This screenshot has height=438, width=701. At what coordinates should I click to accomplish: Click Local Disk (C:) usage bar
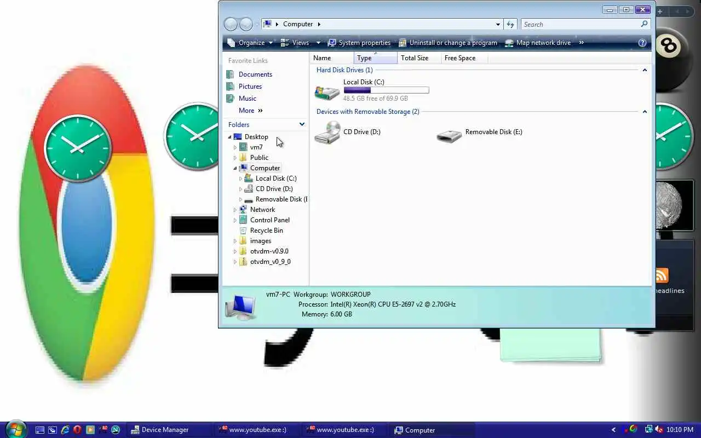(x=386, y=90)
